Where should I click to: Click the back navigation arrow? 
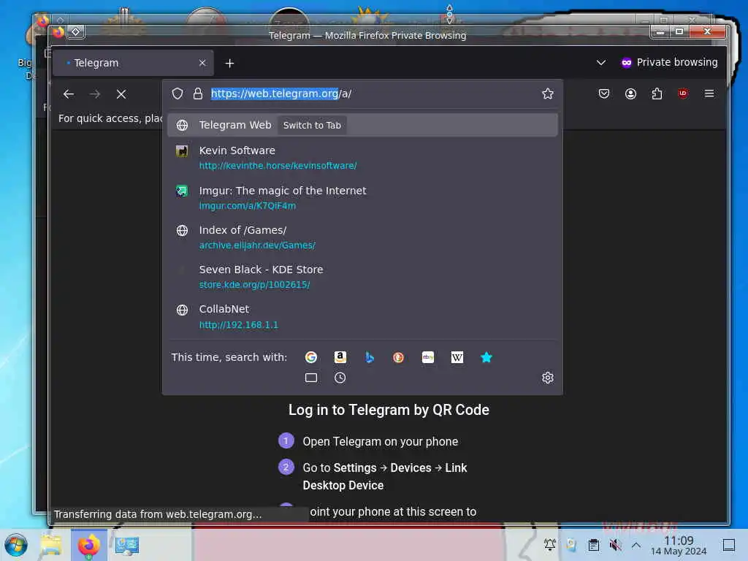[x=69, y=94]
